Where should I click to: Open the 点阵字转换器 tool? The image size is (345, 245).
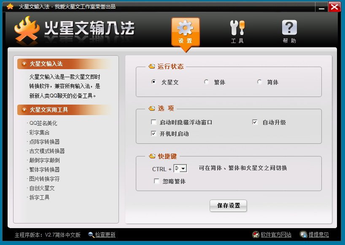tap(44, 142)
